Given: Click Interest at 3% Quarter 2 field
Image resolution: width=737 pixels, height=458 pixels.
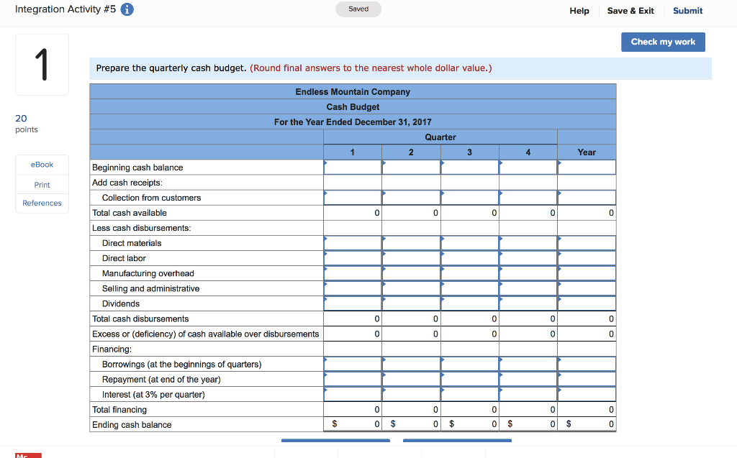Looking at the screenshot, I should click(411, 394).
